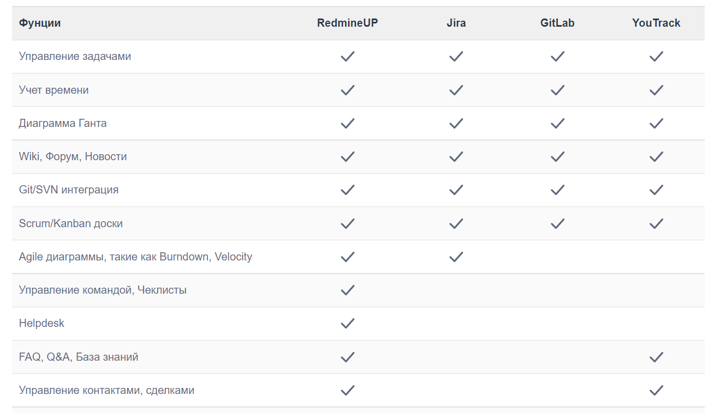
Task: Click GitLab checkmark for Scrum/Kanban доски
Action: (x=557, y=223)
